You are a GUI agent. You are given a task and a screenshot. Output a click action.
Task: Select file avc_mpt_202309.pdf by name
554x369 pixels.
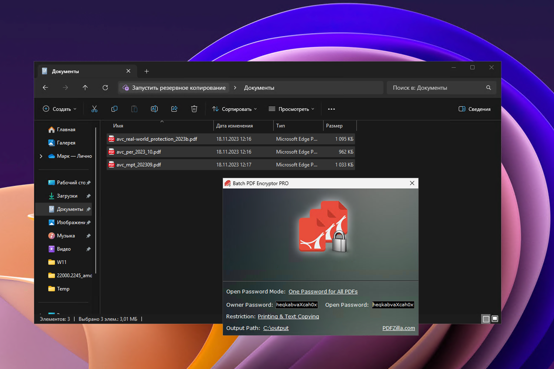click(138, 165)
